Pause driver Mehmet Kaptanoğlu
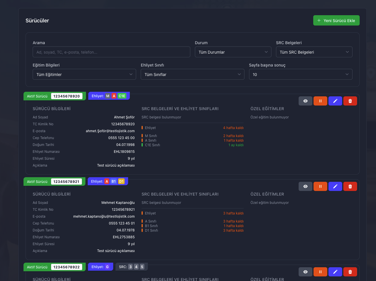This screenshot has width=376, height=281. click(320, 186)
